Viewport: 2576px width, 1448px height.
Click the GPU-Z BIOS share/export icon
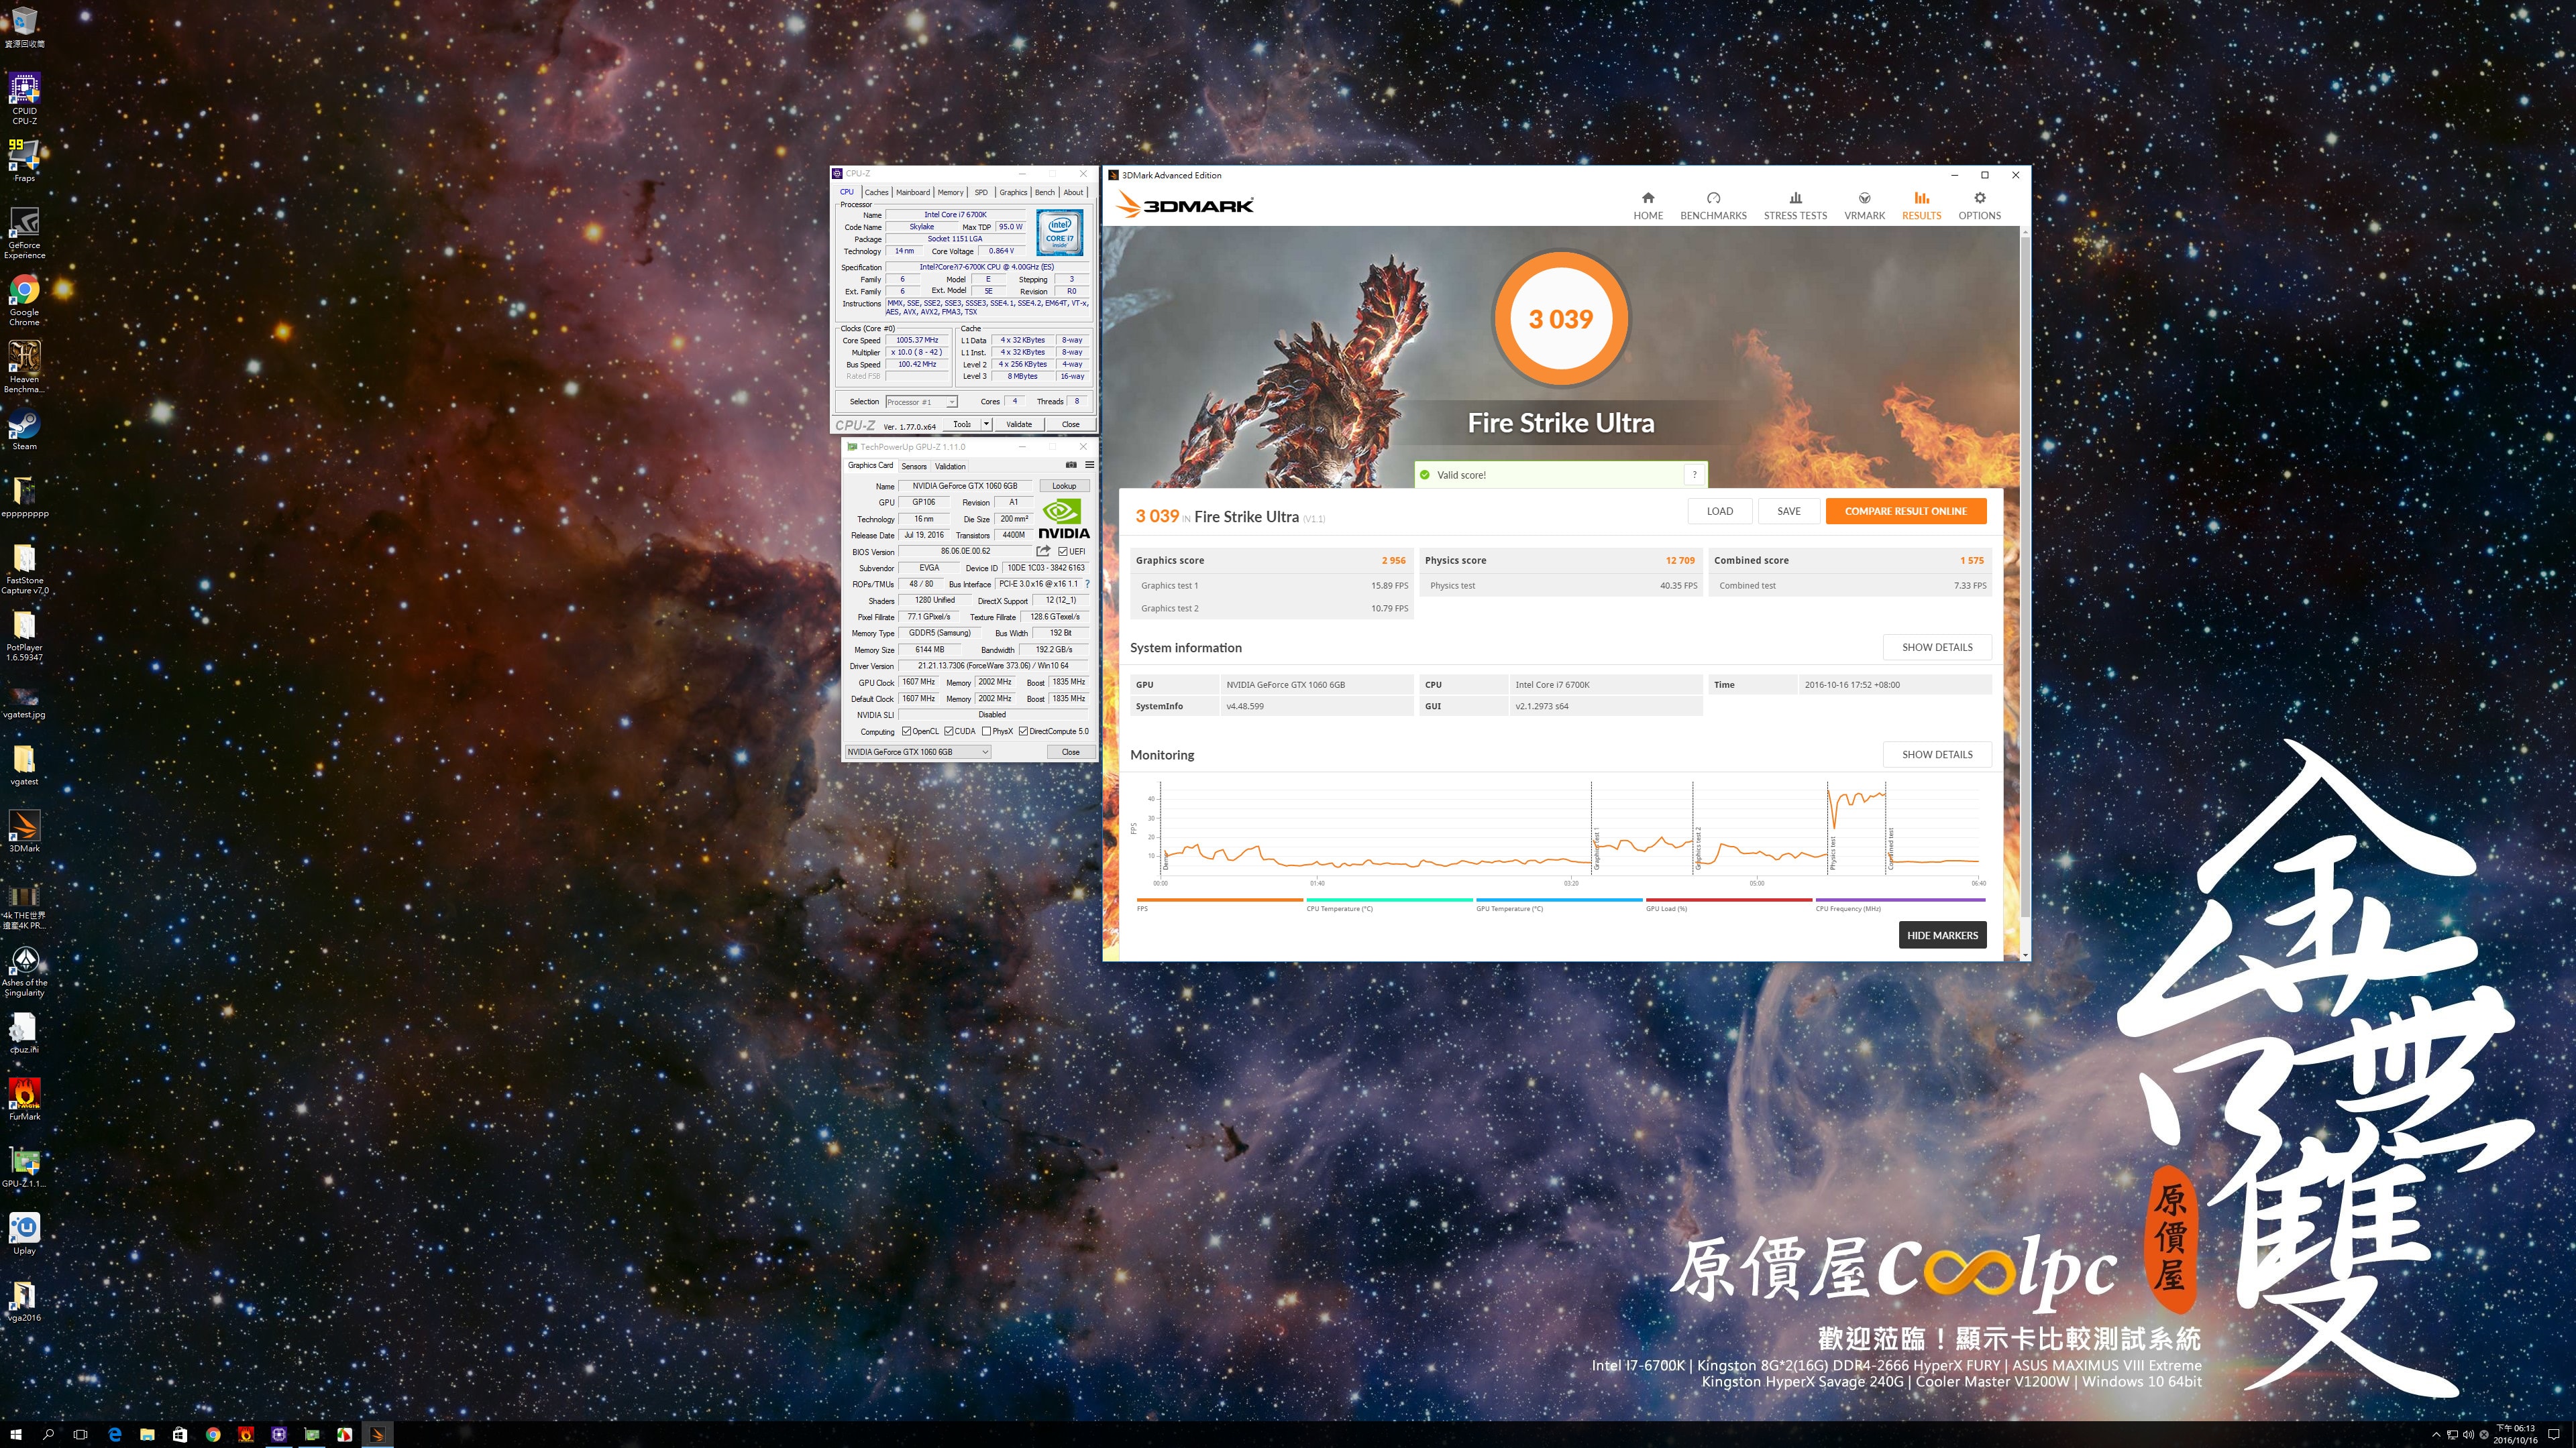pyautogui.click(x=1043, y=550)
